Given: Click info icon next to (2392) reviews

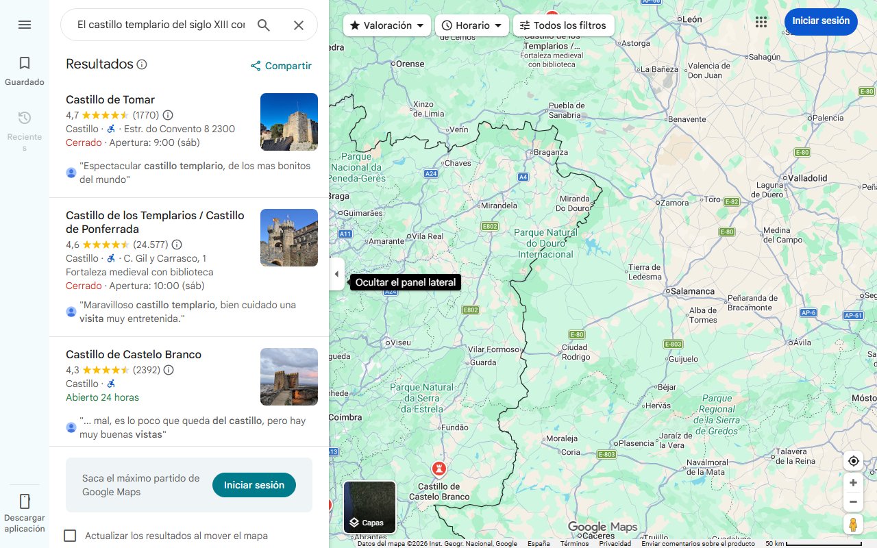Looking at the screenshot, I should (169, 370).
